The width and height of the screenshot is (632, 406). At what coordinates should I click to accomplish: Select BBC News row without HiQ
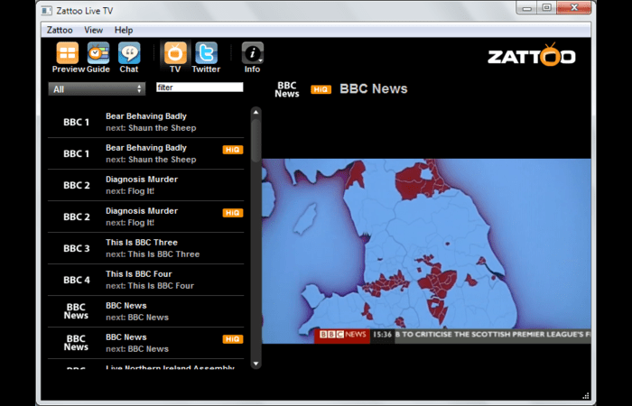[x=146, y=311]
